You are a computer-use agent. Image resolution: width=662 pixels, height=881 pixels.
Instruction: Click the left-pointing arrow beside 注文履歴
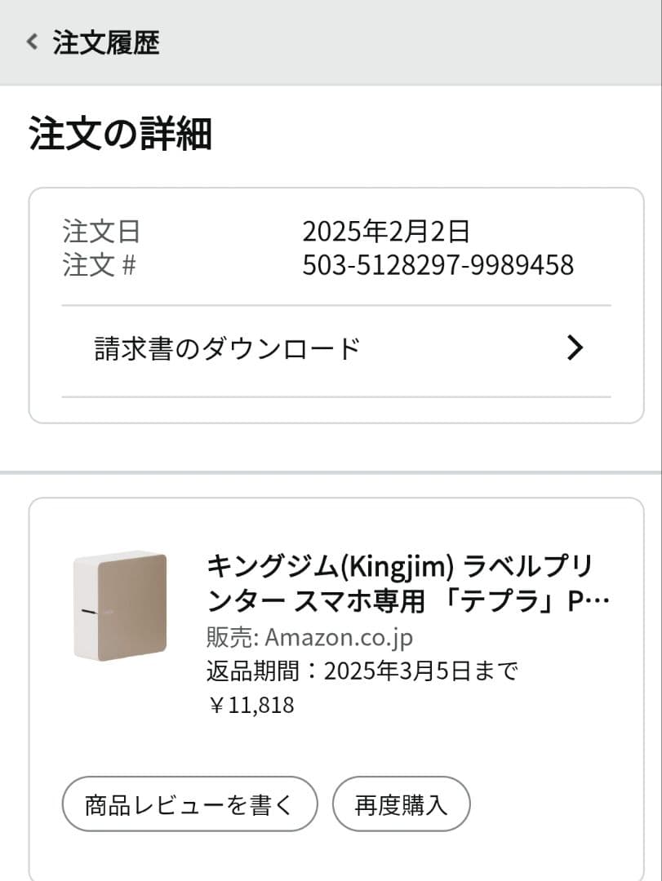(30, 41)
